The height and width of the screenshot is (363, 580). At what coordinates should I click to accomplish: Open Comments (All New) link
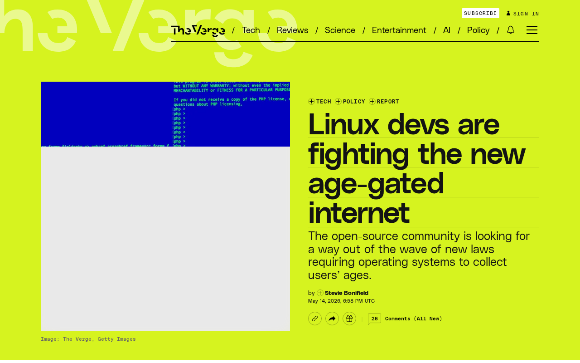pyautogui.click(x=414, y=319)
